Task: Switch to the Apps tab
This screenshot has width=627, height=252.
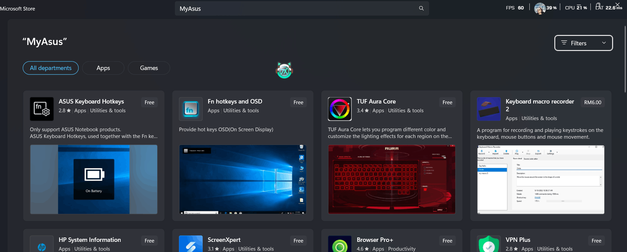Action: [x=103, y=68]
